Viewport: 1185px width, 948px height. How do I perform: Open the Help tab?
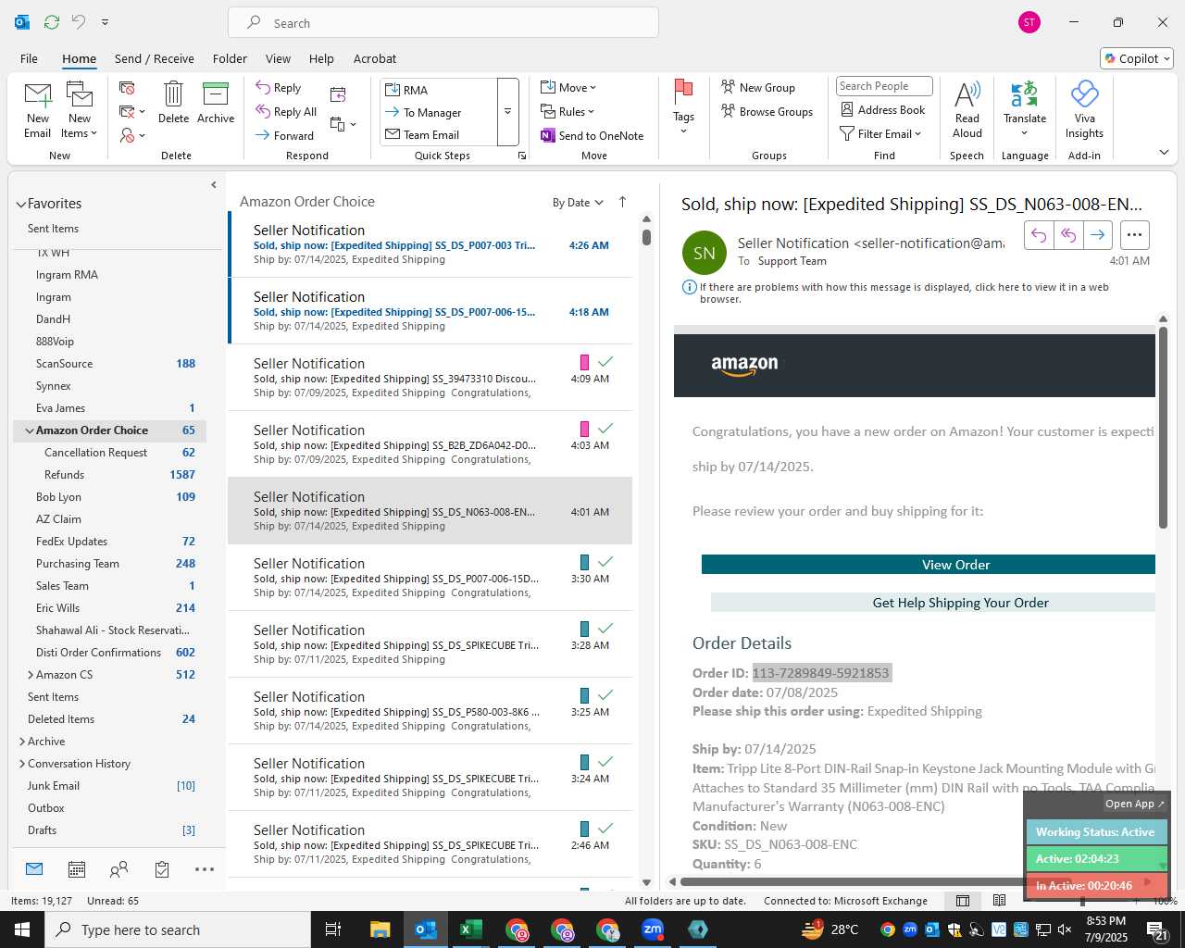coord(321,58)
